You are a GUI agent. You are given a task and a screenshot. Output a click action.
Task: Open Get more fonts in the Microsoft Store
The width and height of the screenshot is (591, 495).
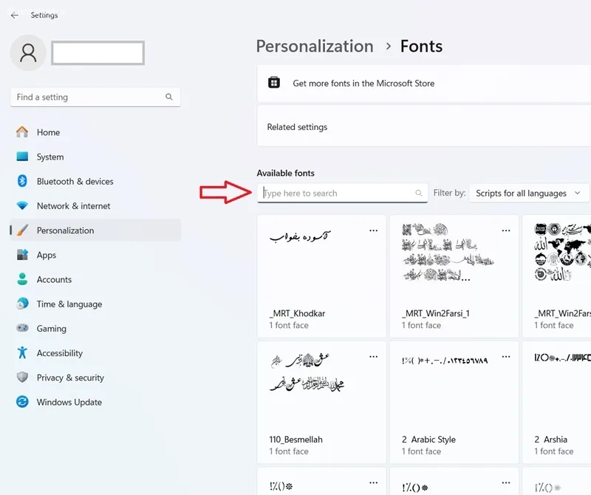(424, 83)
